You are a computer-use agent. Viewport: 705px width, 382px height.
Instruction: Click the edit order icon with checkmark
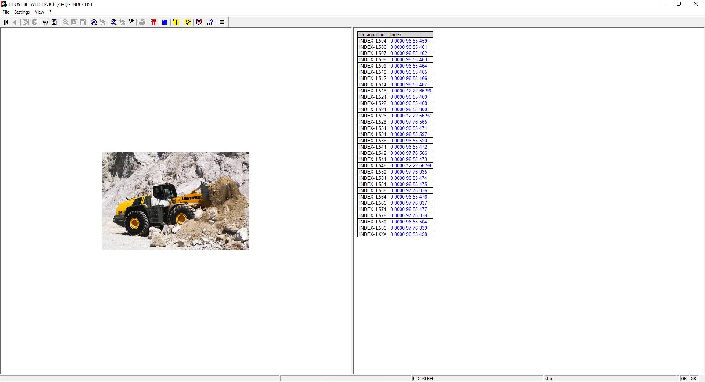[54, 22]
